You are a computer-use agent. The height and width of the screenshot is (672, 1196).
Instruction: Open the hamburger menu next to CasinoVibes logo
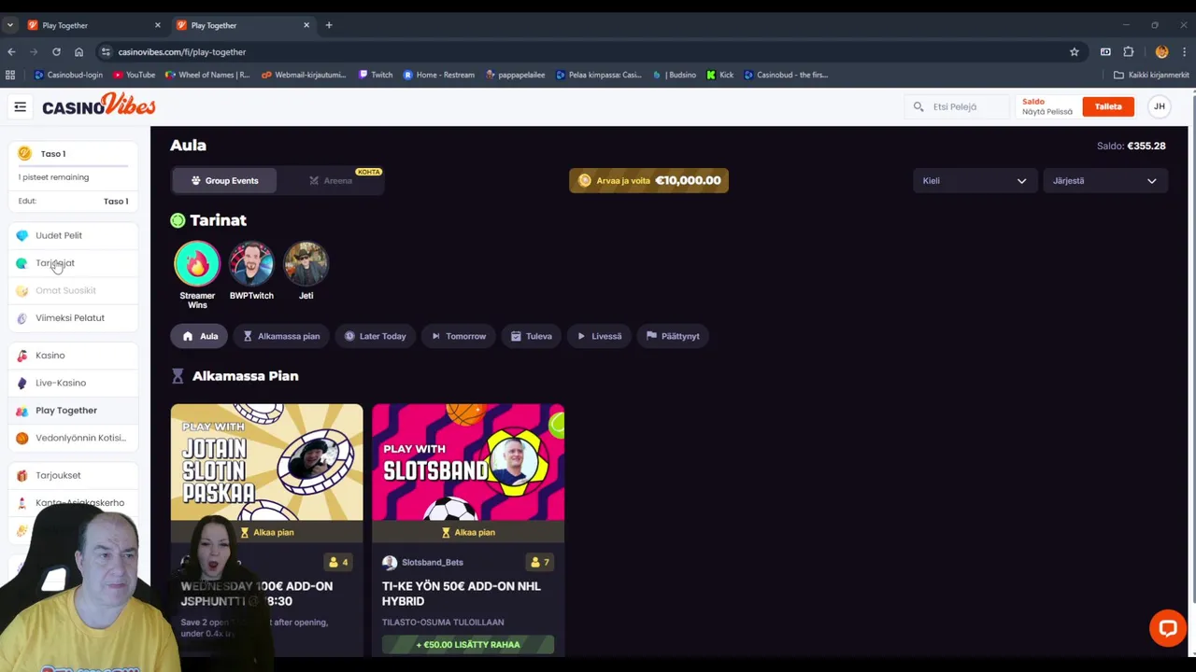coord(20,107)
